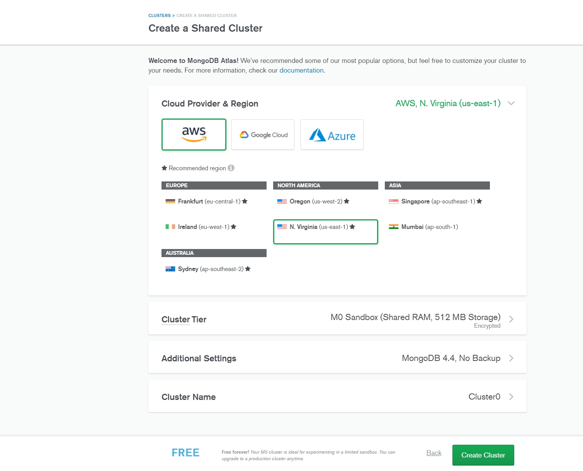Click the Indian flag beside Mumbai

click(393, 227)
